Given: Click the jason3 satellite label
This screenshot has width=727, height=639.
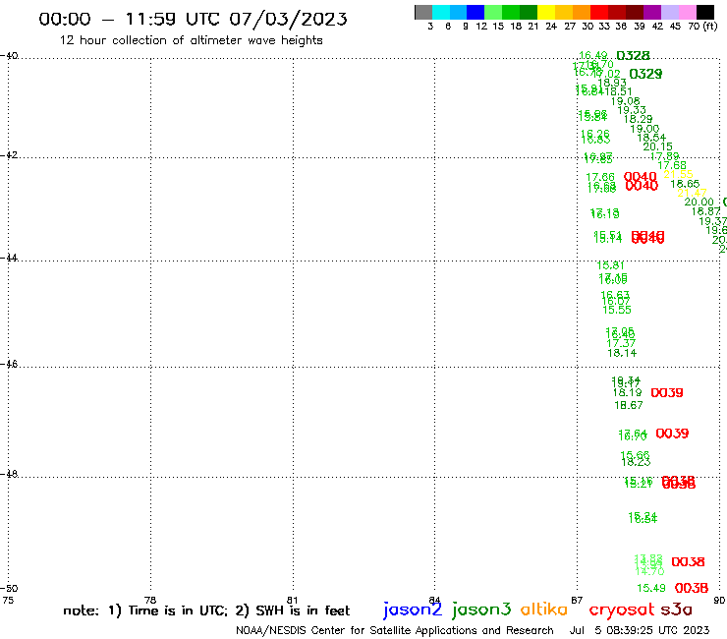Looking at the screenshot, I should click(481, 610).
